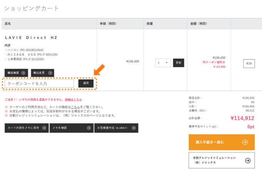
Task: Apply the coupon with 適用 button
Action: [86, 83]
